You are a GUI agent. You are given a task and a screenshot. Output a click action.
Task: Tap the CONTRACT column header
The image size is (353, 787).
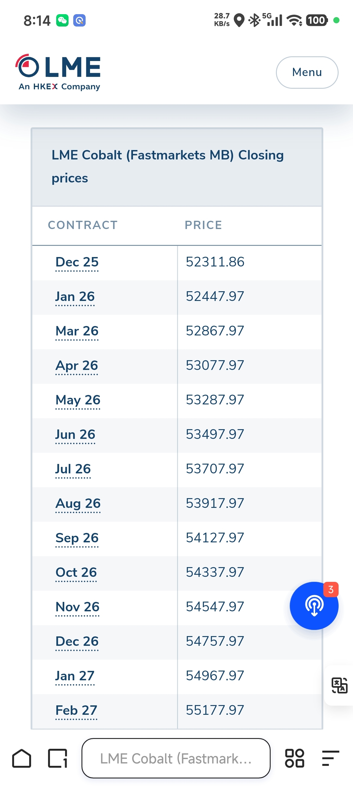pyautogui.click(x=83, y=225)
